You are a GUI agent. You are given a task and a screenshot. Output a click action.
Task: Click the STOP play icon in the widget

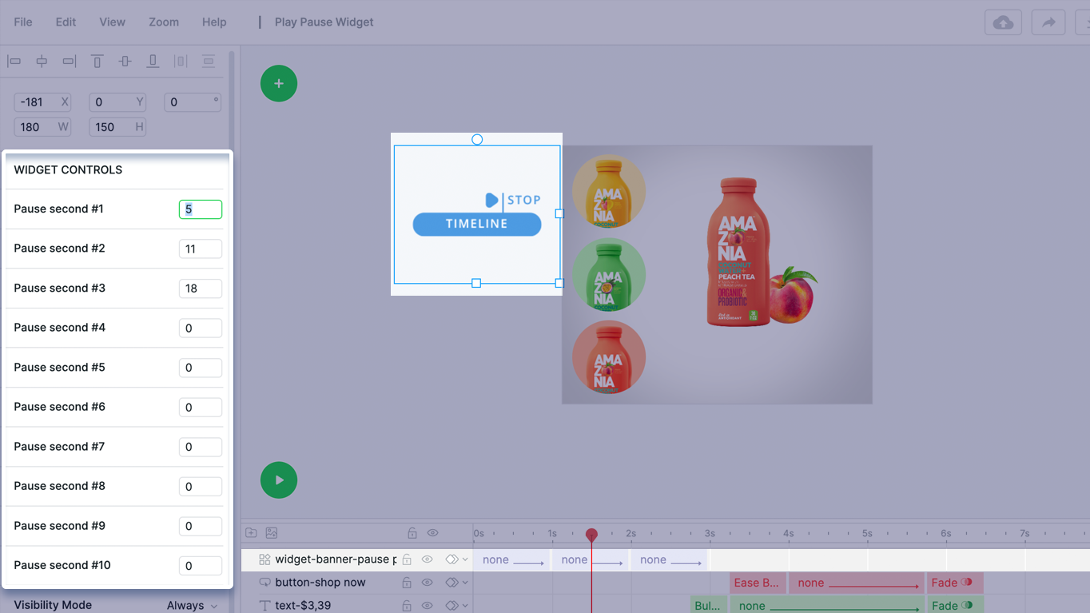[492, 200]
